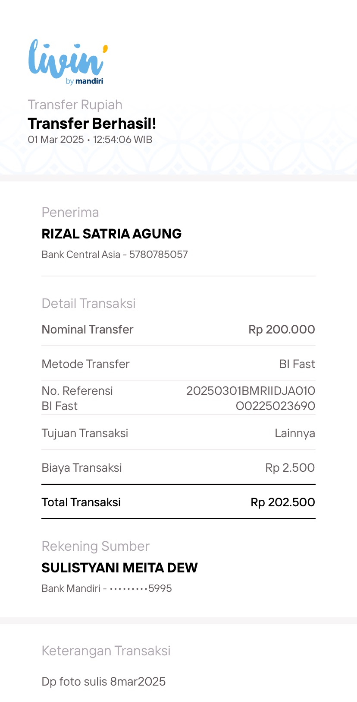Select the Rp 202.500 total amount
This screenshot has height=702, width=357.
(282, 502)
